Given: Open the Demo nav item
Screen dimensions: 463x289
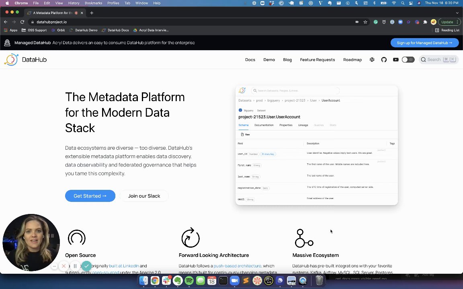Looking at the screenshot, I should pyautogui.click(x=269, y=59).
